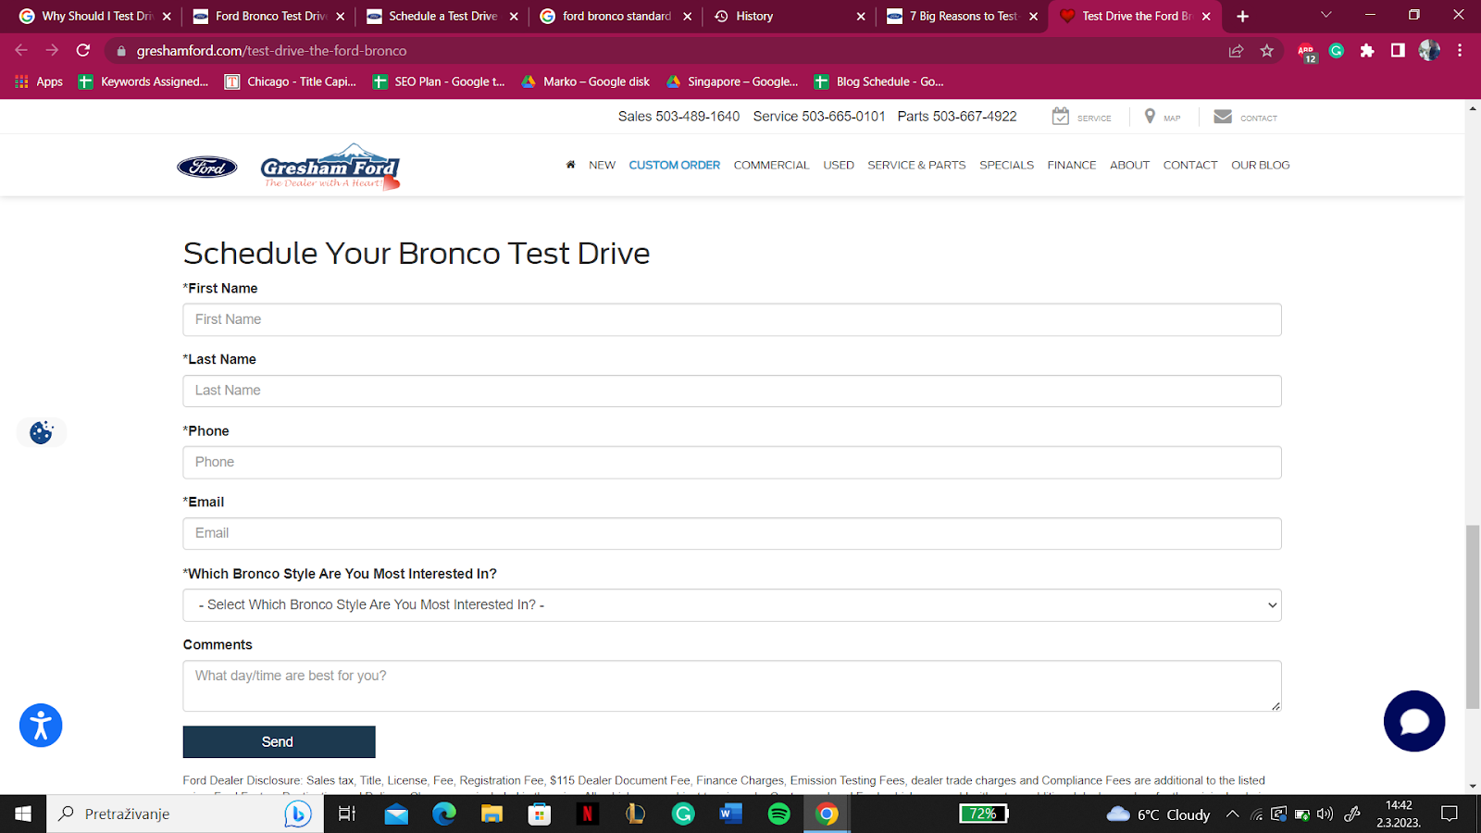Call the Sales number 503-489-1640
The image size is (1481, 833).
pos(678,116)
